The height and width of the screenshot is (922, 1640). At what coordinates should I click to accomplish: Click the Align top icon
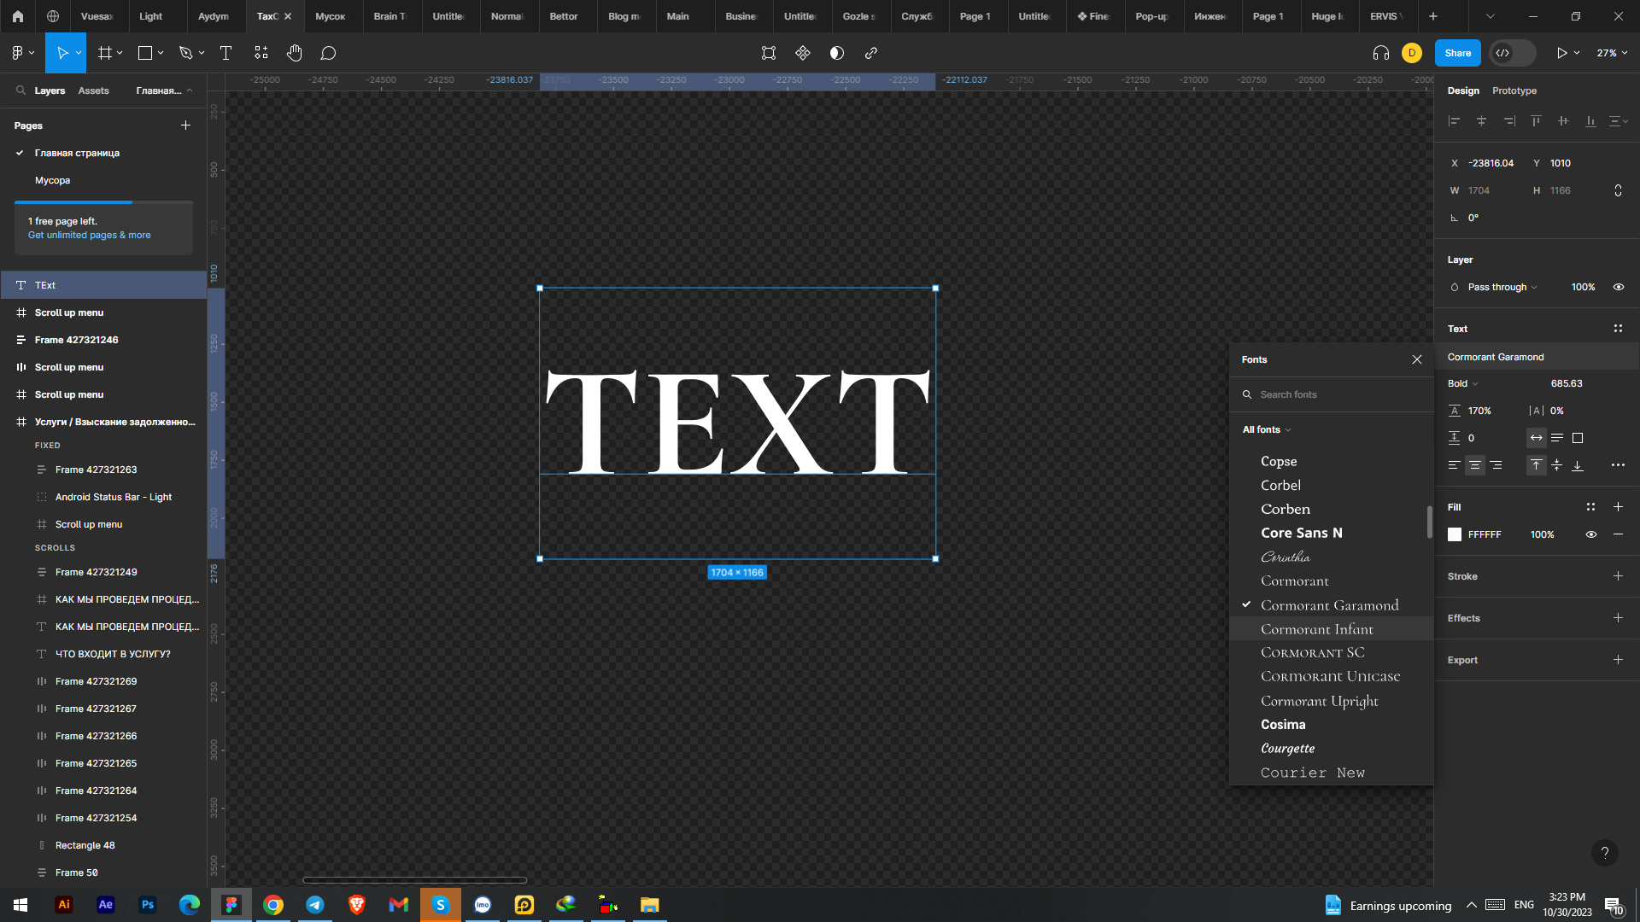click(x=1536, y=121)
